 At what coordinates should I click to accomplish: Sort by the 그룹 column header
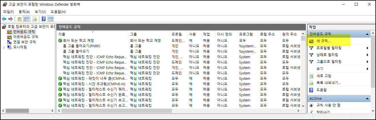point(149,34)
